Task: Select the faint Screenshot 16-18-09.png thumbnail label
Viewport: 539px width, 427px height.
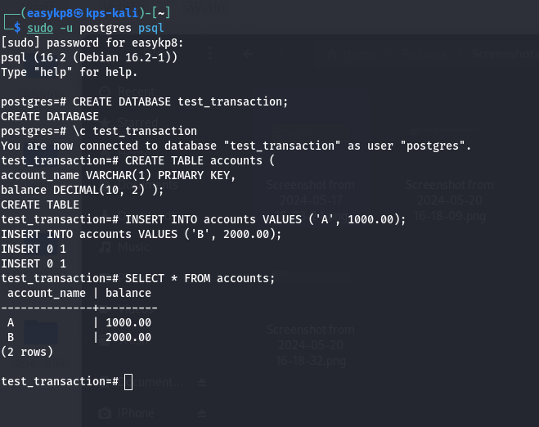Action: pos(450,200)
